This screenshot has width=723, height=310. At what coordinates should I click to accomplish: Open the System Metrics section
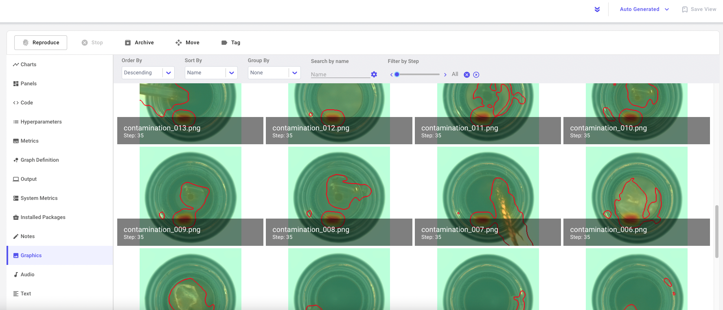pos(39,198)
